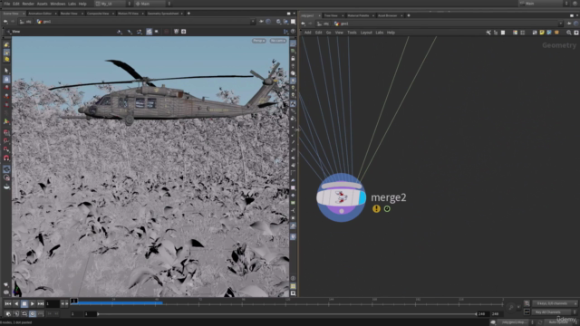Go back in scene view path
Screen dimensions: 580x326
click(5, 22)
